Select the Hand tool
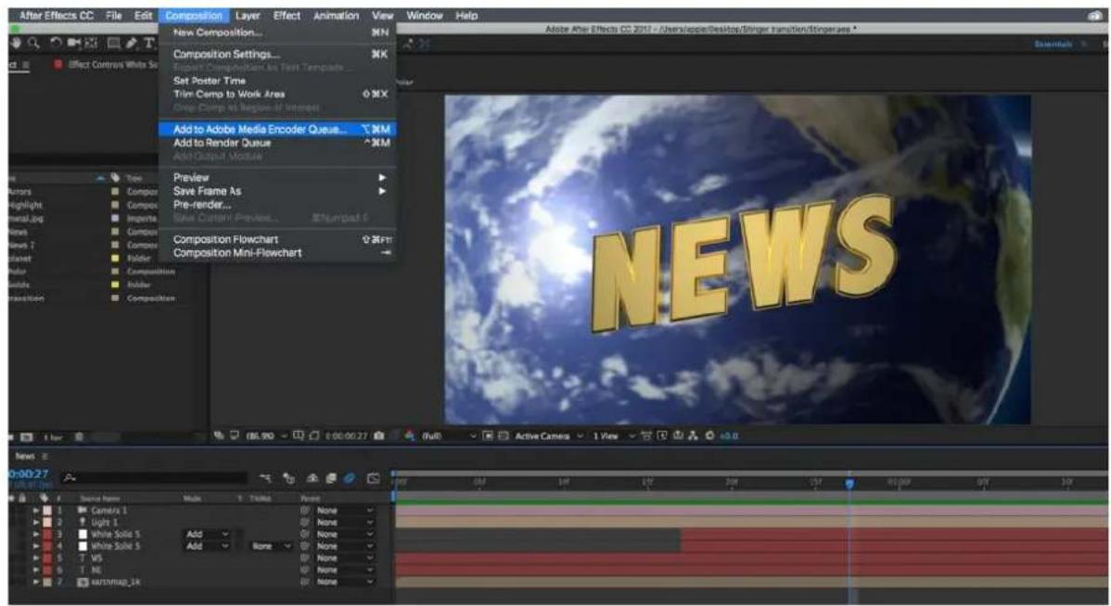Viewport: 1111px width, 606px height. [17, 44]
